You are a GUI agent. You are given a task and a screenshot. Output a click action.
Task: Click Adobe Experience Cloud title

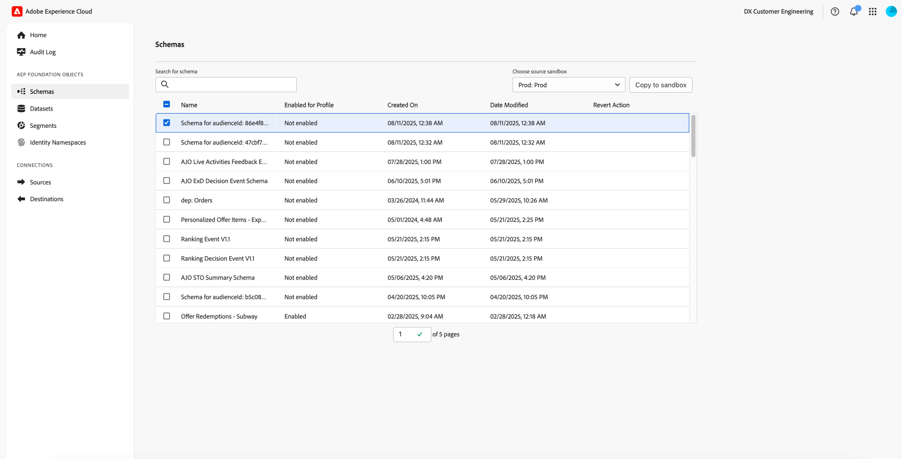[59, 12]
